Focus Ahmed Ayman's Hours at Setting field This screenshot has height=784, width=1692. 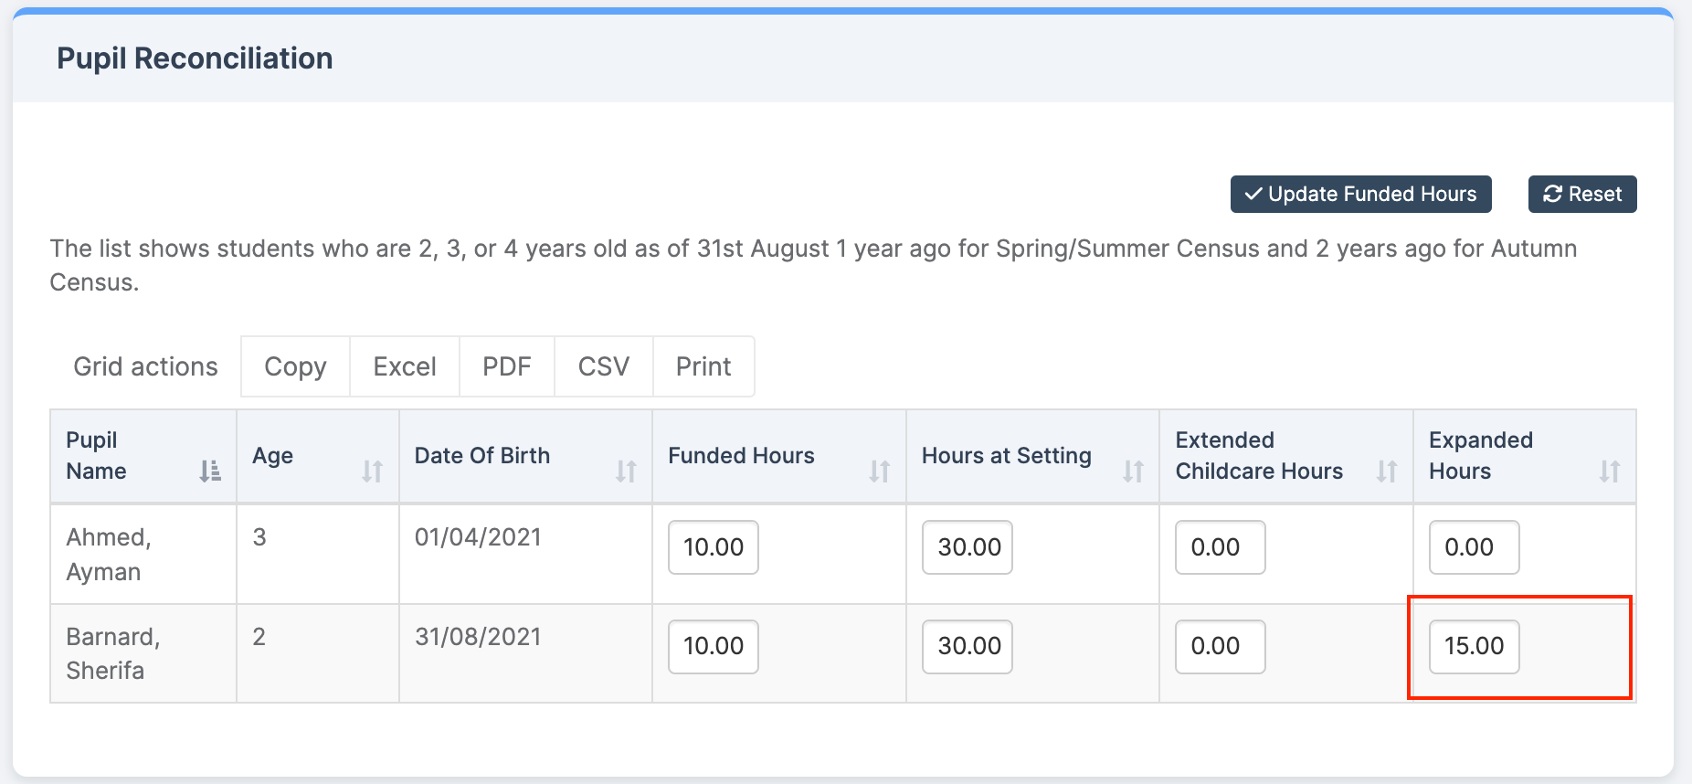click(x=968, y=547)
